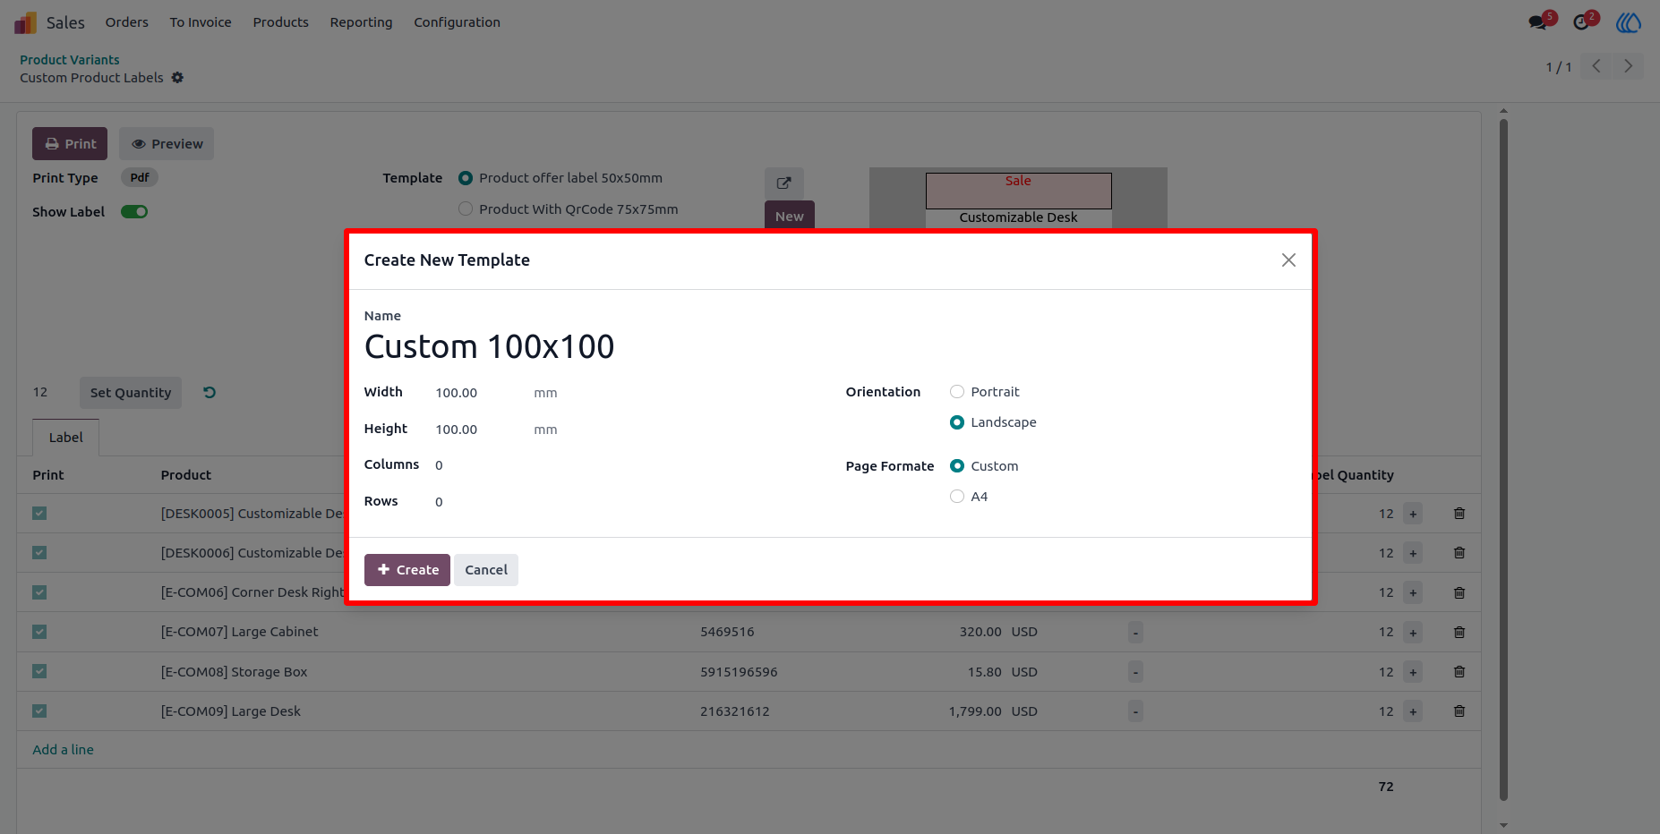Click the Preview button
This screenshot has width=1660, height=834.
(167, 144)
